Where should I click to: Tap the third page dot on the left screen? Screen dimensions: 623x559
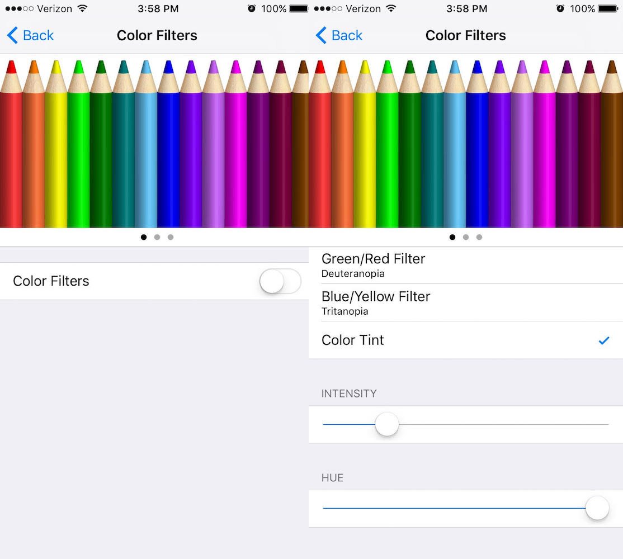click(171, 237)
